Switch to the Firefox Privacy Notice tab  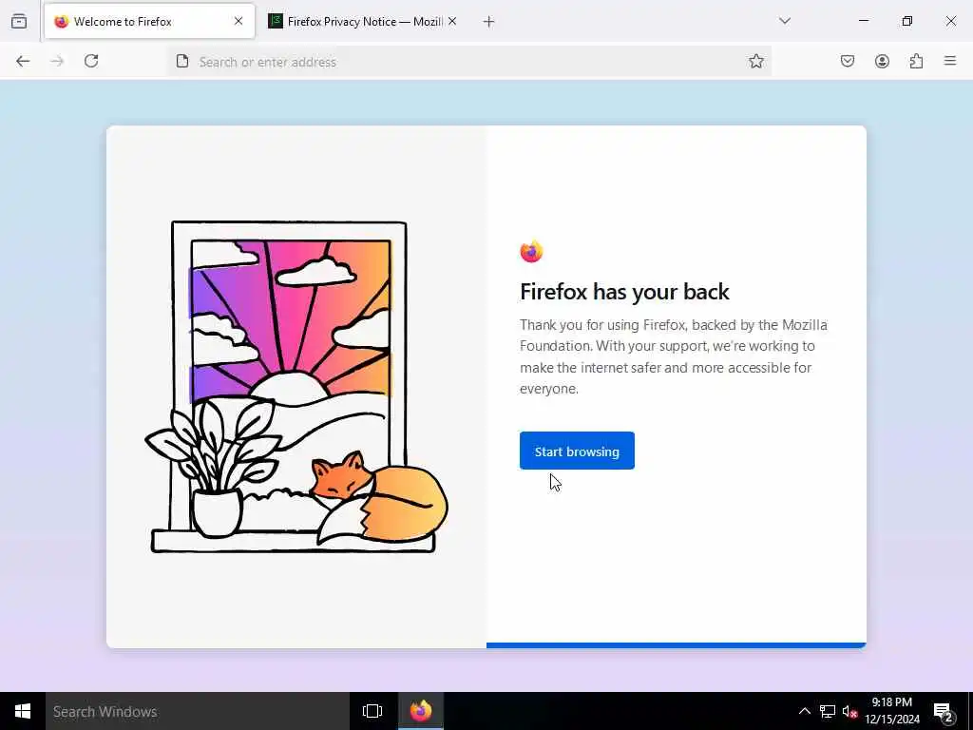tap(363, 22)
